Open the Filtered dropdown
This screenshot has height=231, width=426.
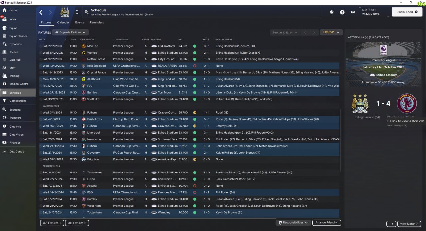[x=331, y=32]
